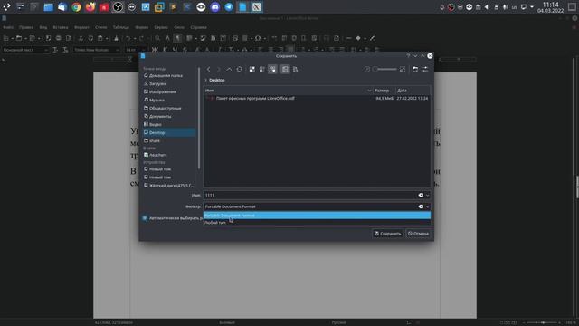This screenshot has height=326, width=579.
Task: Click the Cancel button
Action: coord(418,234)
